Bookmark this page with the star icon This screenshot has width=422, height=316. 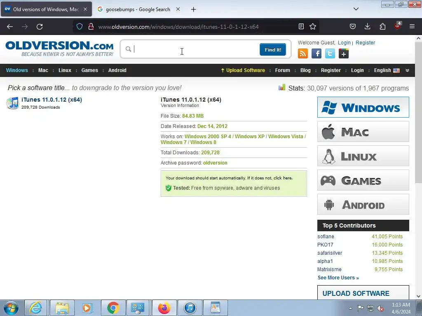(313, 26)
